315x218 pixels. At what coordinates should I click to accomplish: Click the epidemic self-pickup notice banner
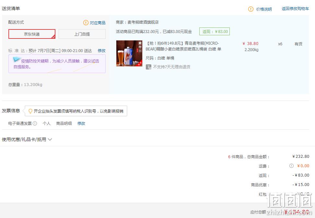[x=57, y=64]
